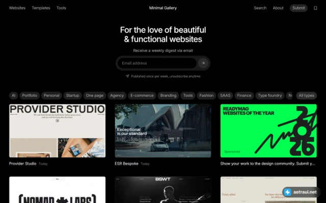The width and height of the screenshot is (326, 203).
Task: Filter by the Fashion tag
Action: pyautogui.click(x=206, y=95)
